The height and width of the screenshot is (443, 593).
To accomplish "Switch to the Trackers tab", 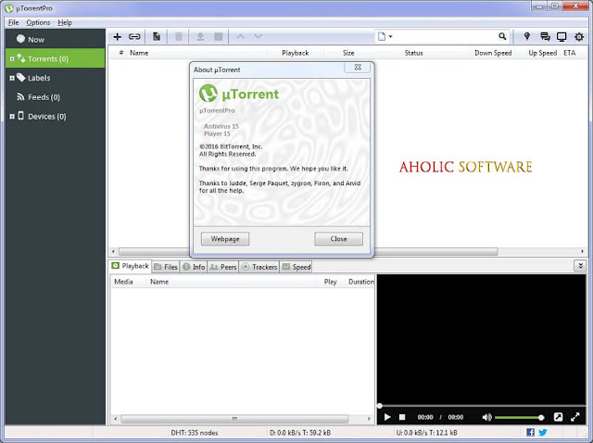I will [259, 267].
